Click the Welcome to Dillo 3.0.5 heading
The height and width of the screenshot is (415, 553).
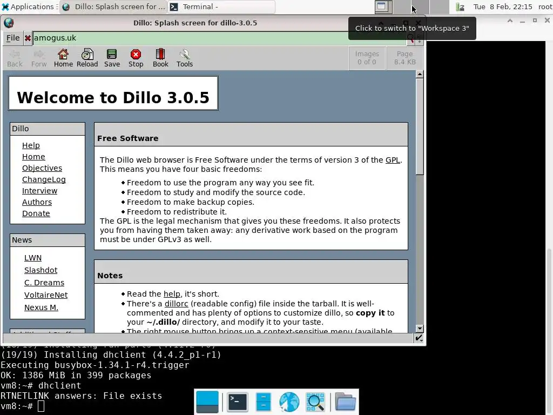[x=113, y=98]
